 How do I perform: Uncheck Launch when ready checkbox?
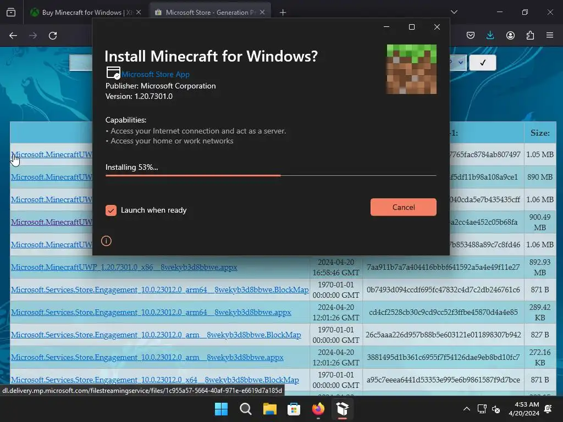coord(111,210)
